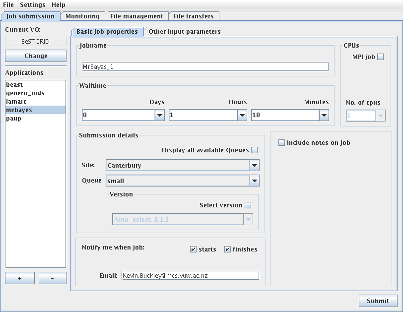Uncheck the finishes notification checkbox

click(x=227, y=250)
